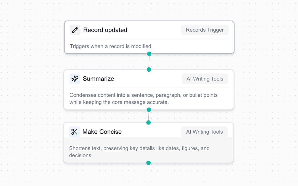The height and width of the screenshot is (186, 298).
Task: Click the output connector dot under Record updated
Action: 149,54
